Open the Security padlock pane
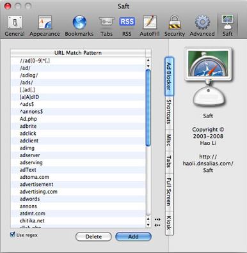Image resolution: width=247 pixels, height=253 pixels. (x=175, y=26)
